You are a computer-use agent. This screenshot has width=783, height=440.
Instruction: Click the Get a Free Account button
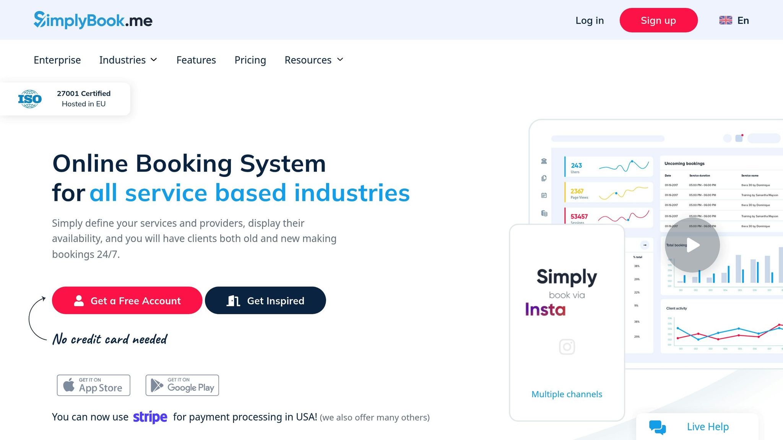tap(127, 301)
